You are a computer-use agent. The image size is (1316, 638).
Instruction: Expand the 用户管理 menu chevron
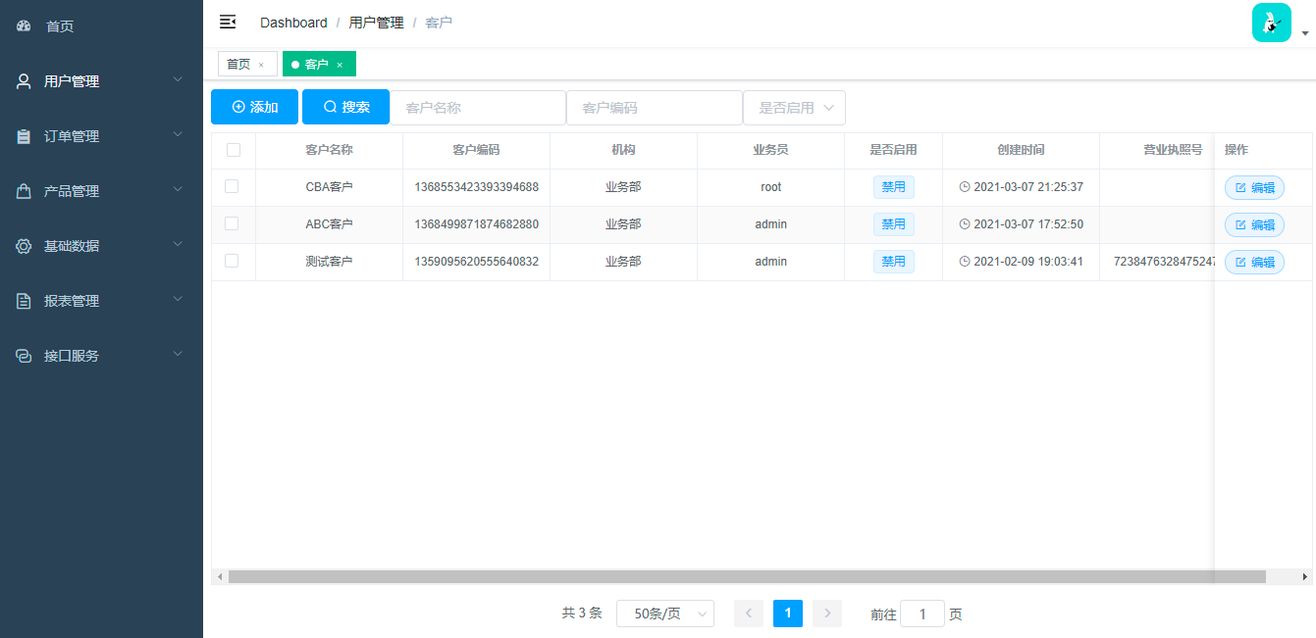(x=178, y=79)
